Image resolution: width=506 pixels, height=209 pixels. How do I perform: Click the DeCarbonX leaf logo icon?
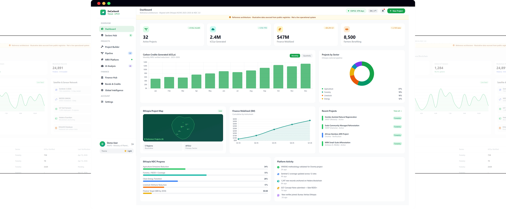coord(103,12)
